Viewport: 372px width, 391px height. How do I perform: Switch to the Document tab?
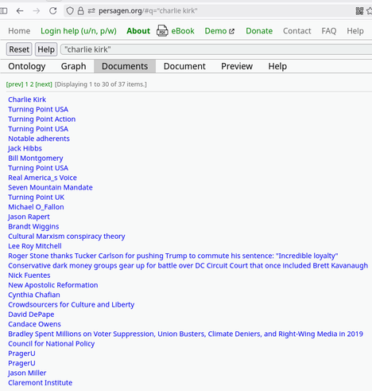pyautogui.click(x=184, y=66)
